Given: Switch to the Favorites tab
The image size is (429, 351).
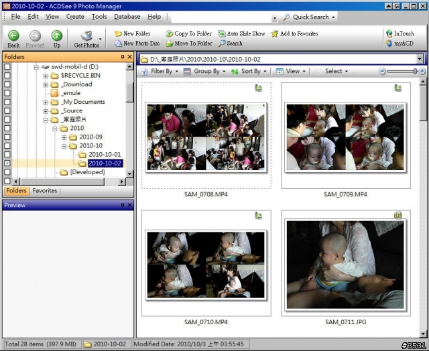Looking at the screenshot, I should (45, 190).
